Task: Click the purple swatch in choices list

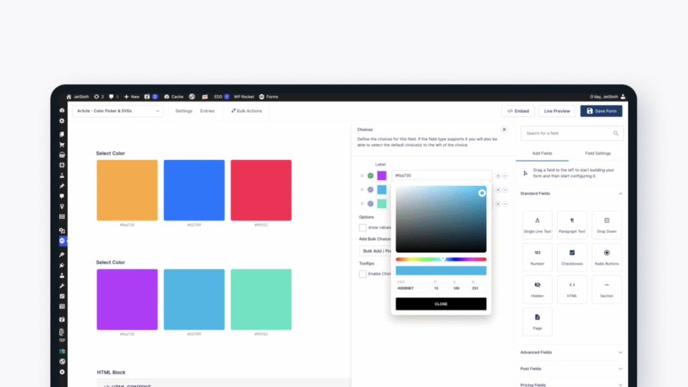Action: click(x=382, y=175)
